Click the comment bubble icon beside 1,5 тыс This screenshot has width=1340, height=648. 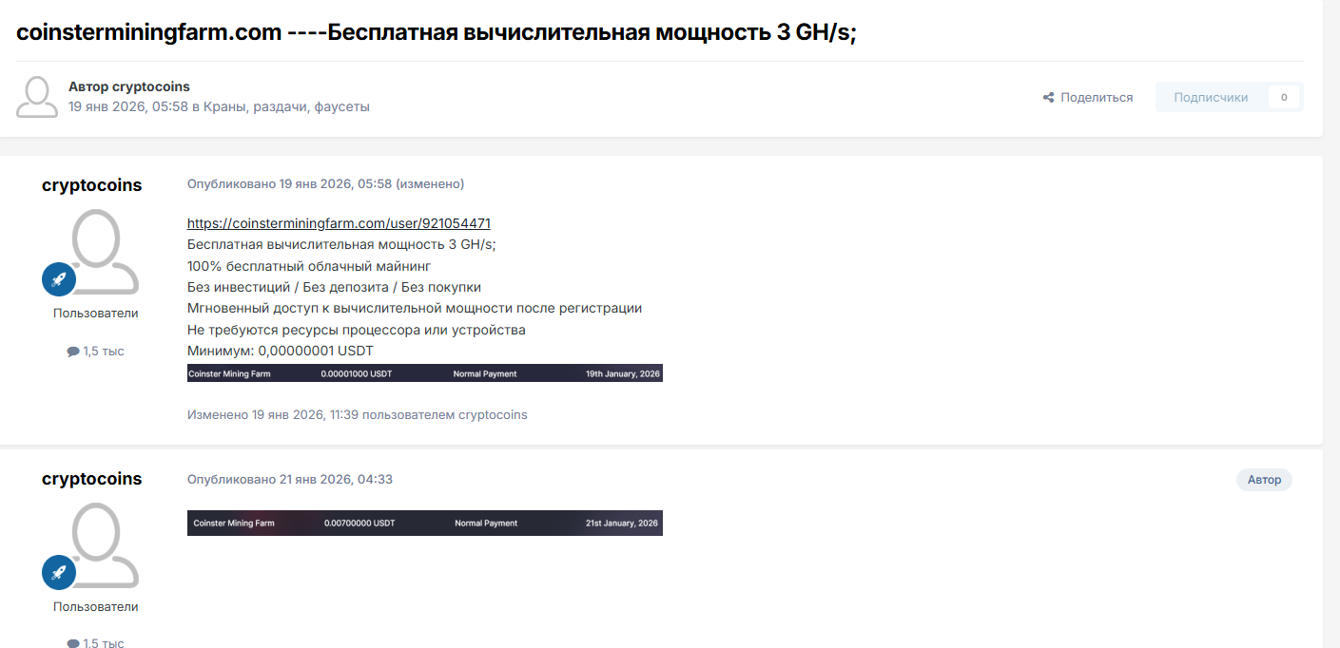(71, 351)
